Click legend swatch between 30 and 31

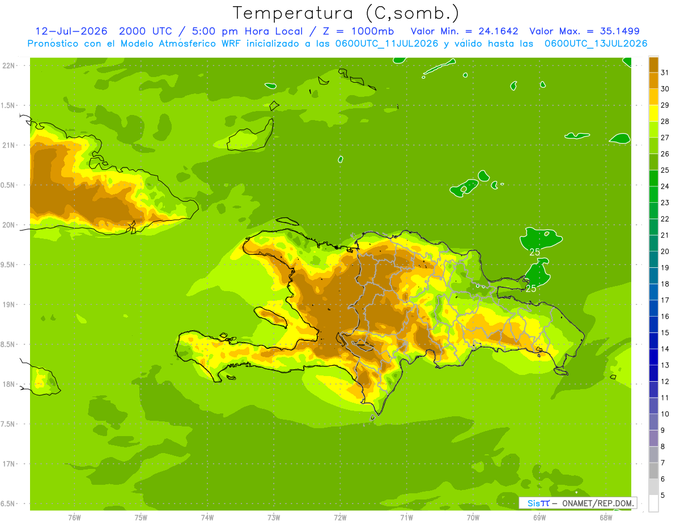click(653, 81)
